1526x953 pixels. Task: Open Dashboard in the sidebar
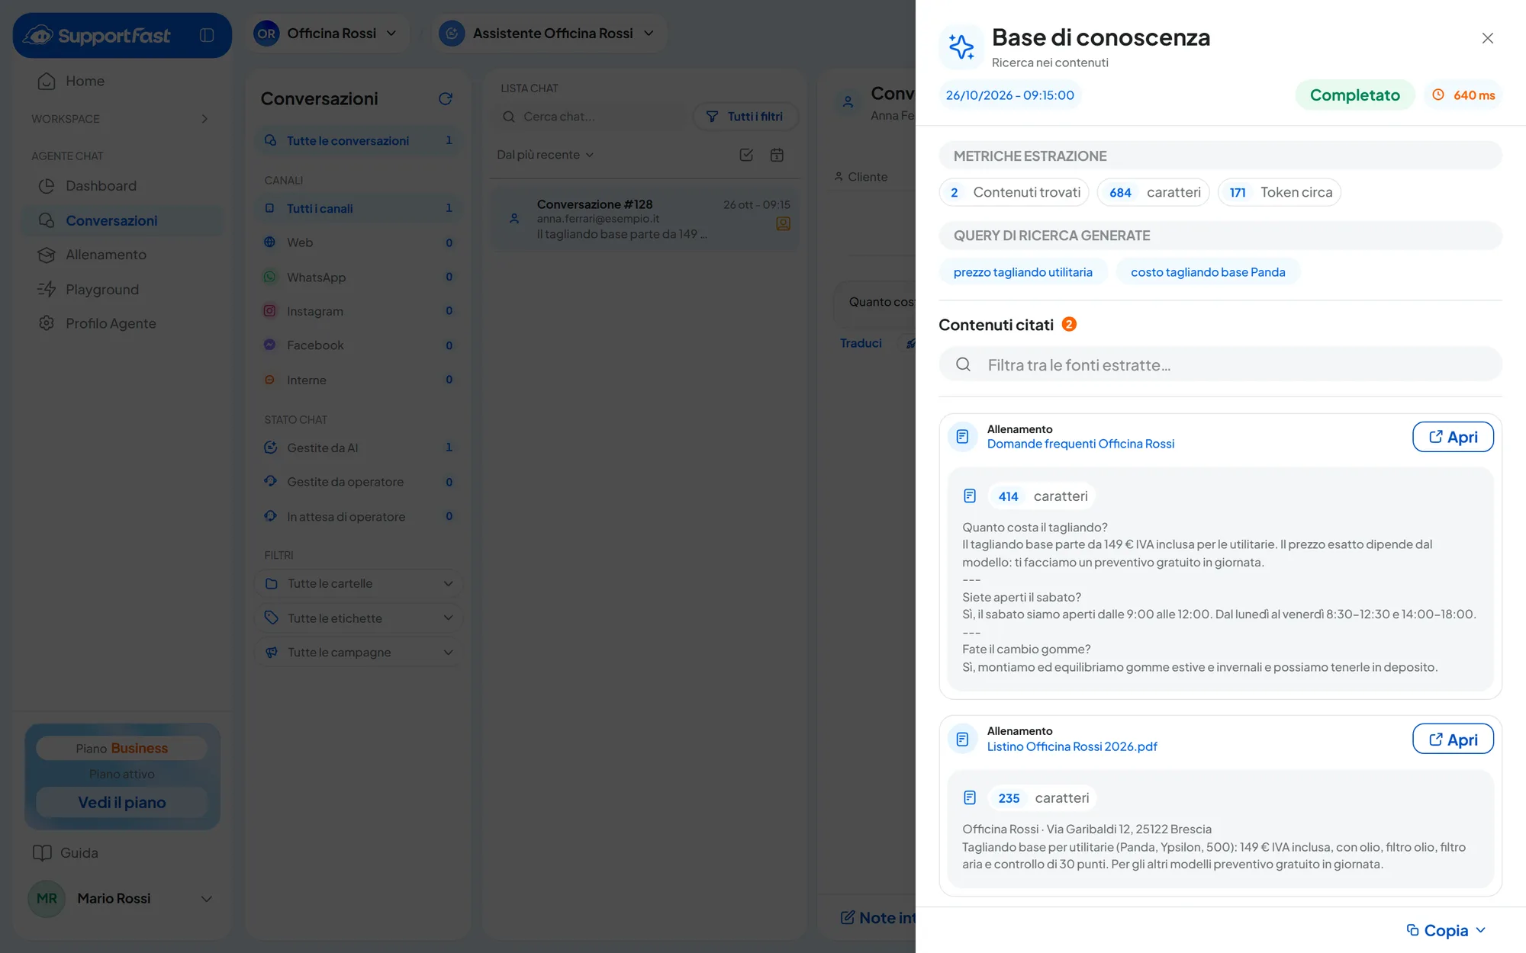tap(122, 186)
